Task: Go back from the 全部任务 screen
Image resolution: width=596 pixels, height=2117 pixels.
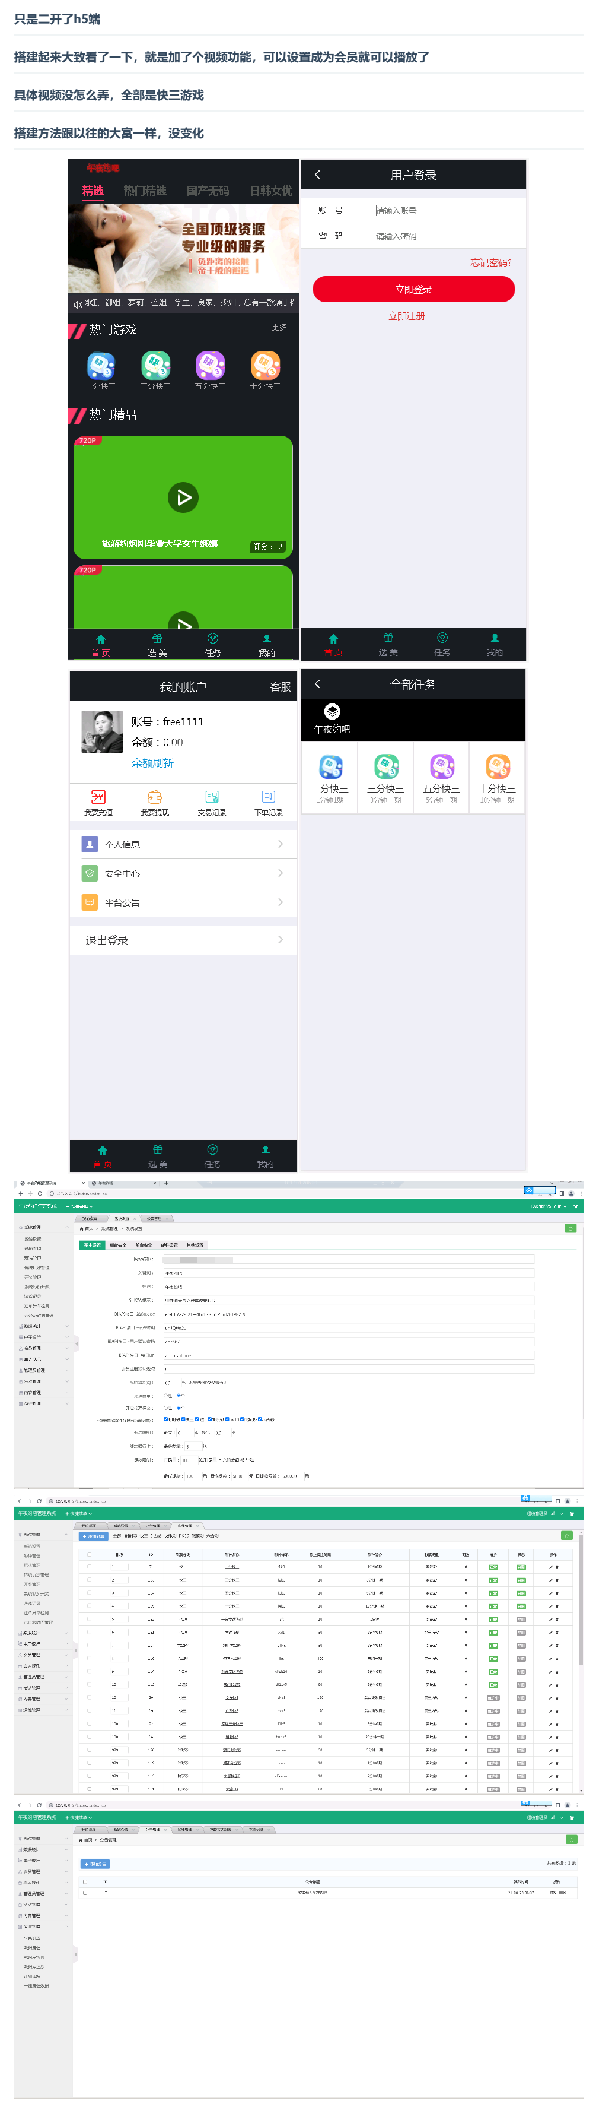Action: (x=318, y=684)
